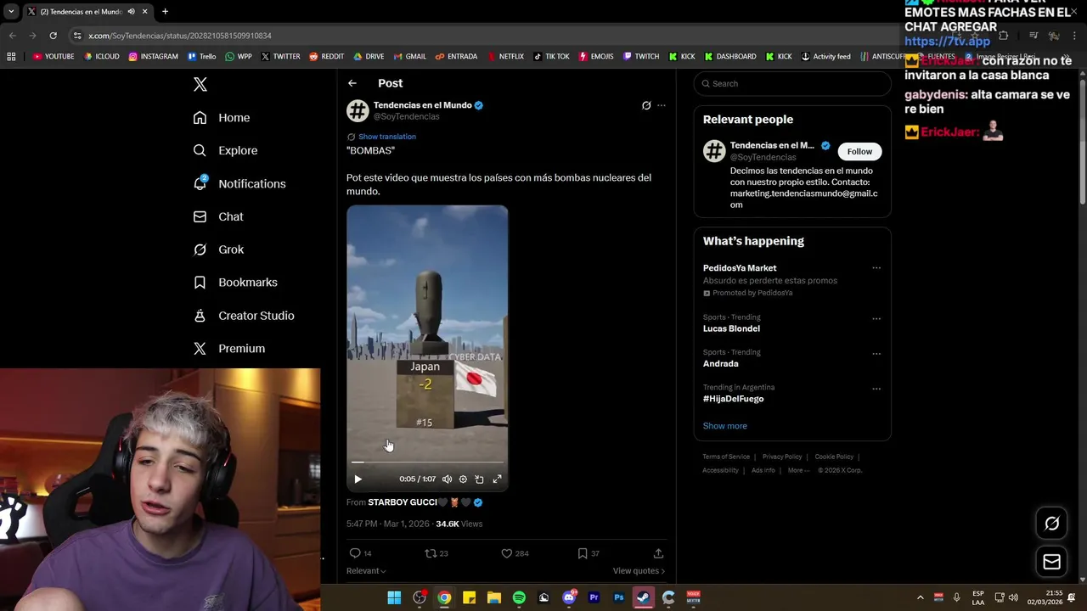The image size is (1087, 611).
Task: Open the post's three-dot more menu
Action: [662, 105]
